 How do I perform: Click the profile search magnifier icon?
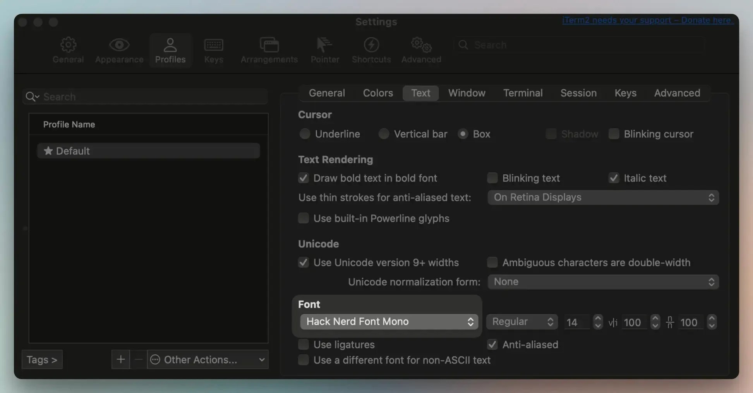click(x=32, y=96)
